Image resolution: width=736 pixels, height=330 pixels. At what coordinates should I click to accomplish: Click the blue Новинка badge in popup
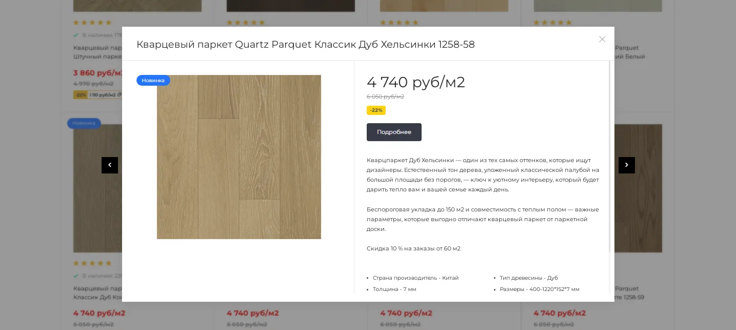153,81
